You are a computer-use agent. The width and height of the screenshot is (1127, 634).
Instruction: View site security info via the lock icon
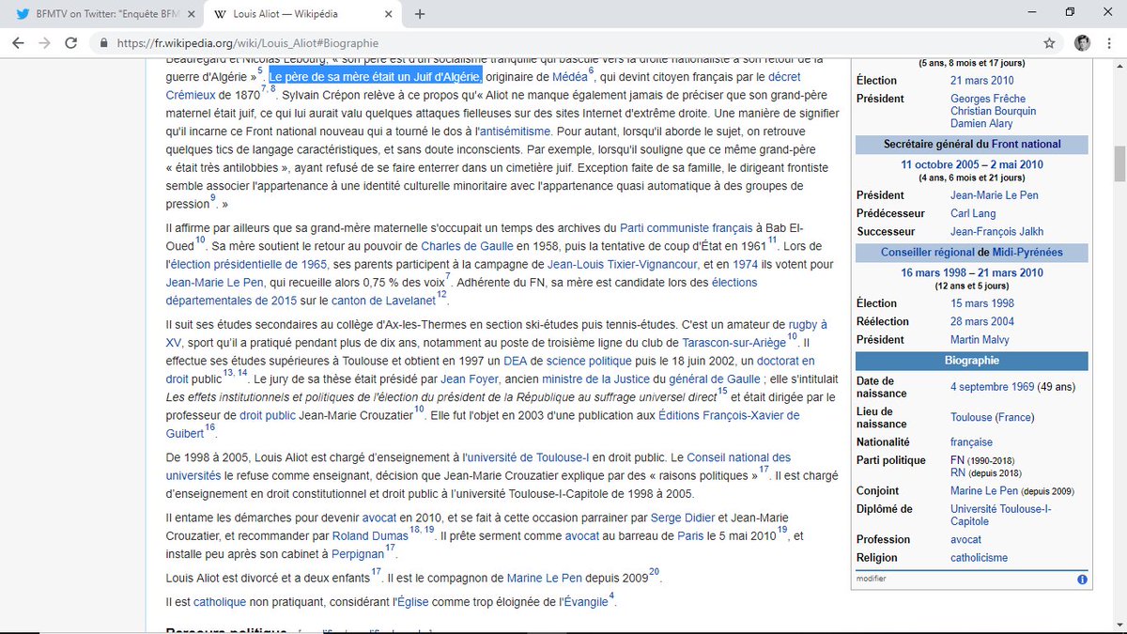(x=102, y=43)
